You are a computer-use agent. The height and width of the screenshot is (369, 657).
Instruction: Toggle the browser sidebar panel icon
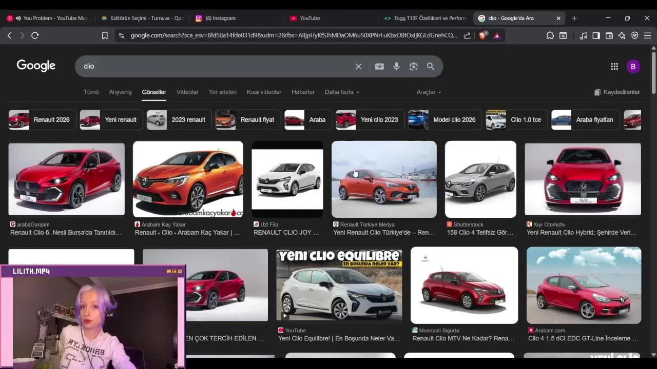click(x=596, y=35)
